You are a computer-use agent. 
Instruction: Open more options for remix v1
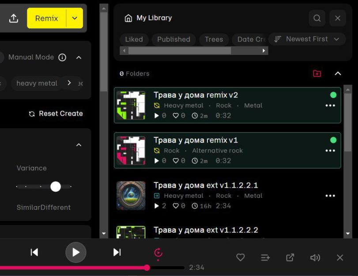(x=330, y=151)
